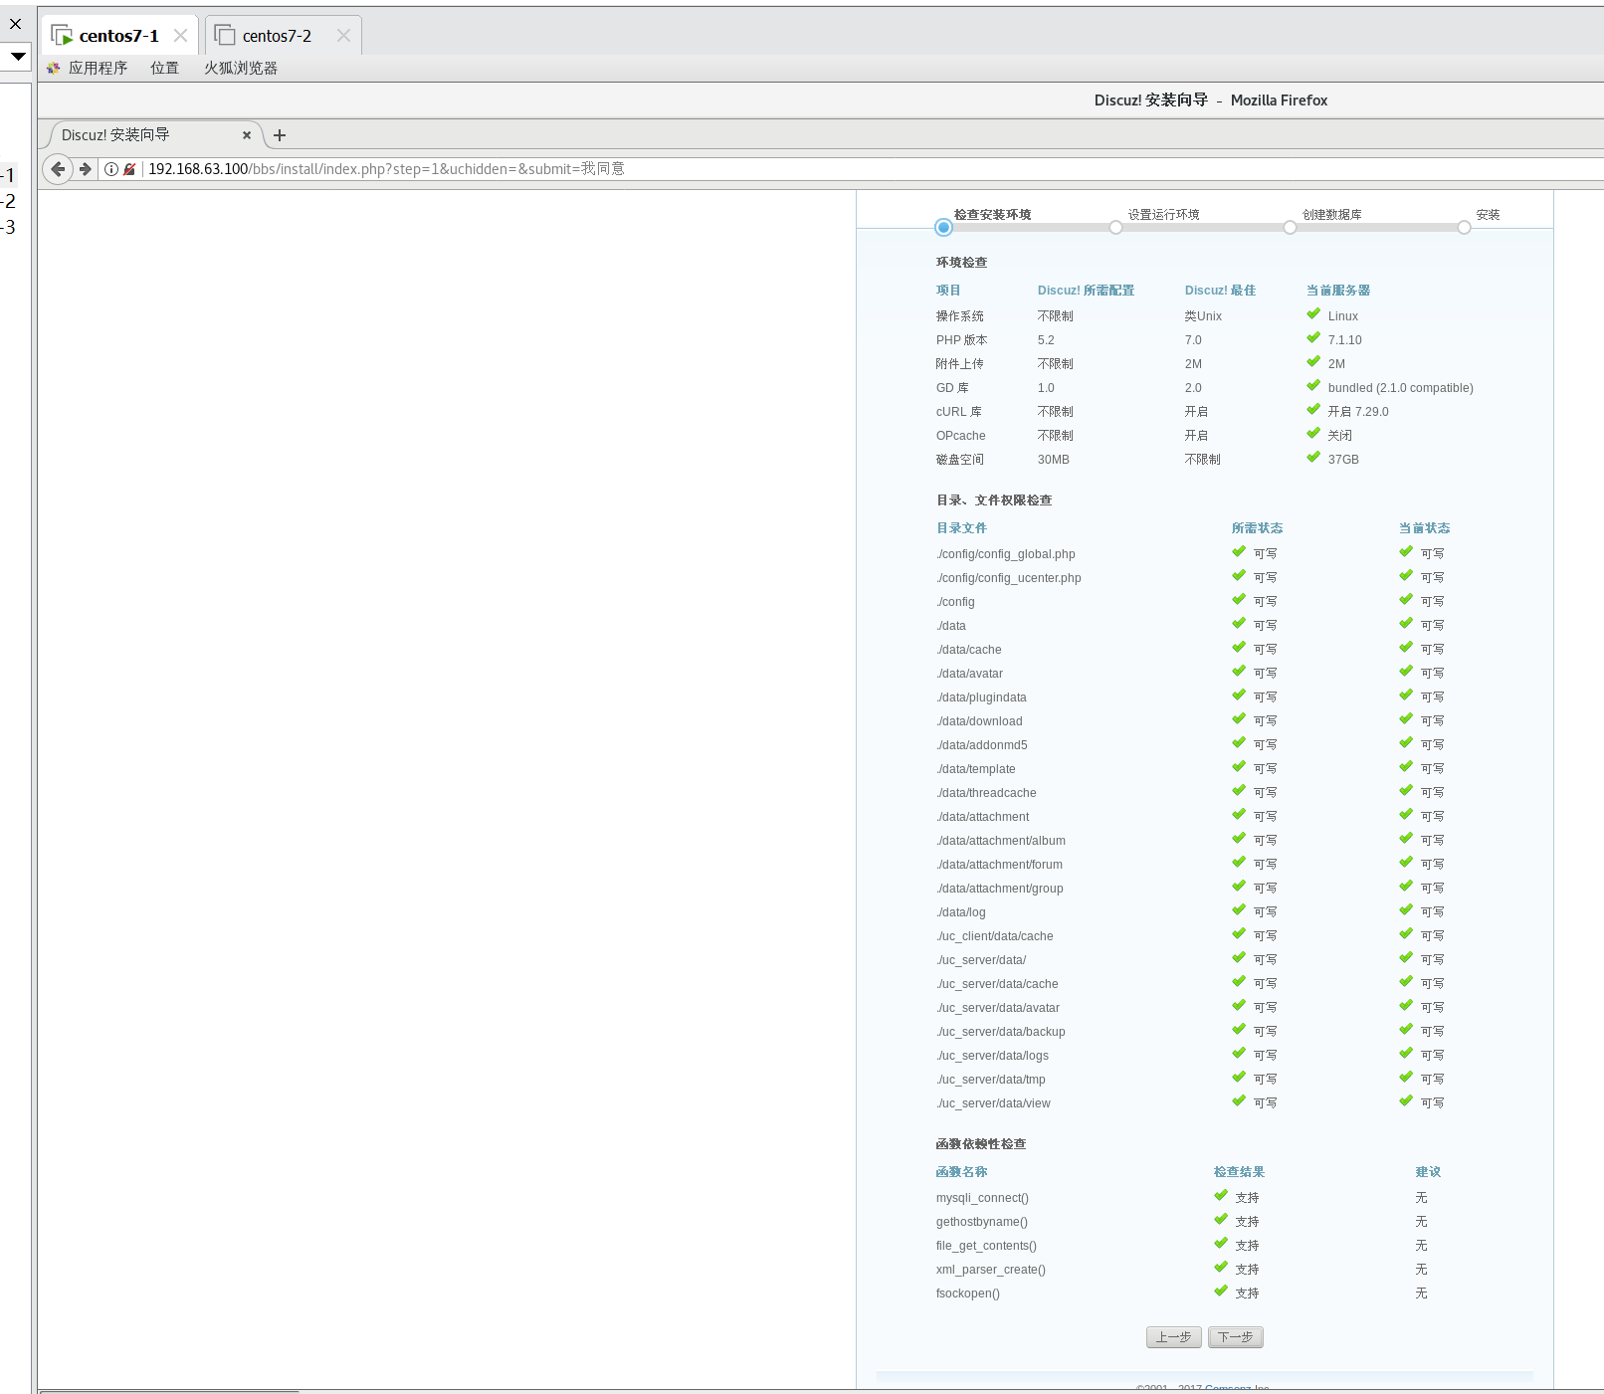Click the required-status check for ./data/avatar
The image size is (1604, 1394).
[1239, 672]
